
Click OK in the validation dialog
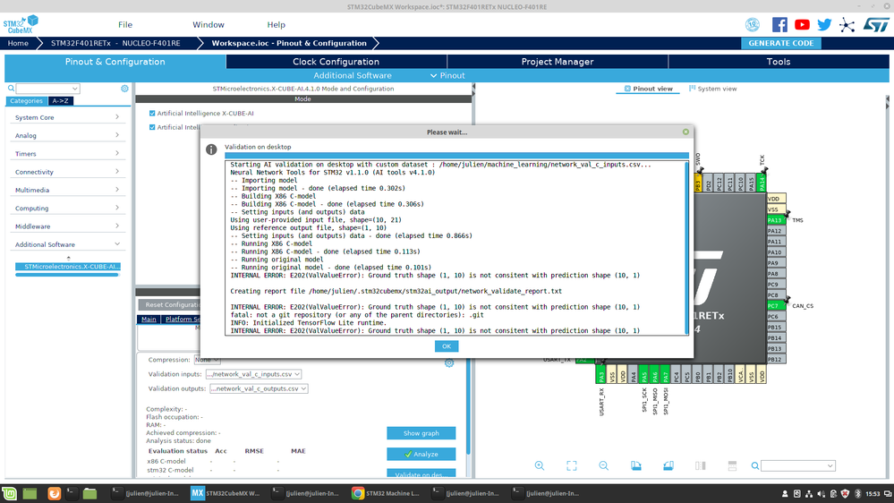pos(447,346)
